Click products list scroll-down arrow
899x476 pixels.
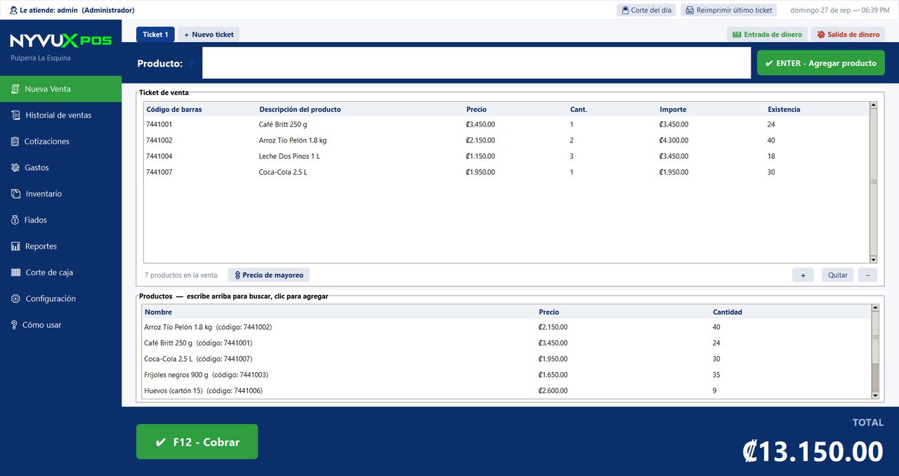[875, 395]
